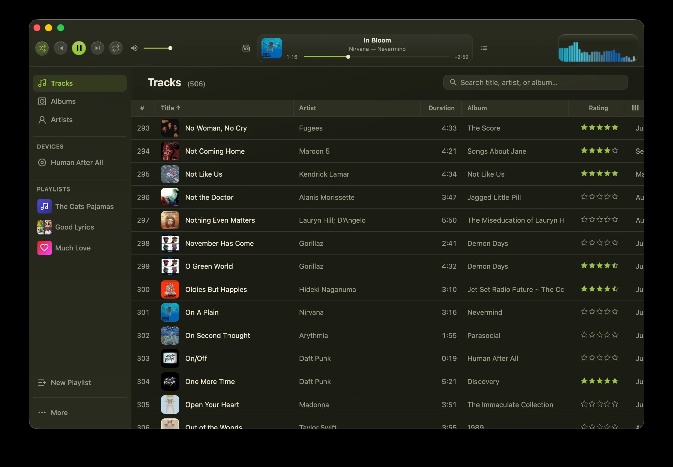Open the mini player icon
This screenshot has width=673, height=467.
246,48
